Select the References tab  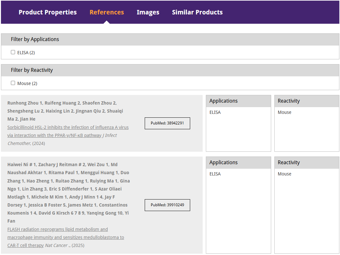tap(107, 12)
